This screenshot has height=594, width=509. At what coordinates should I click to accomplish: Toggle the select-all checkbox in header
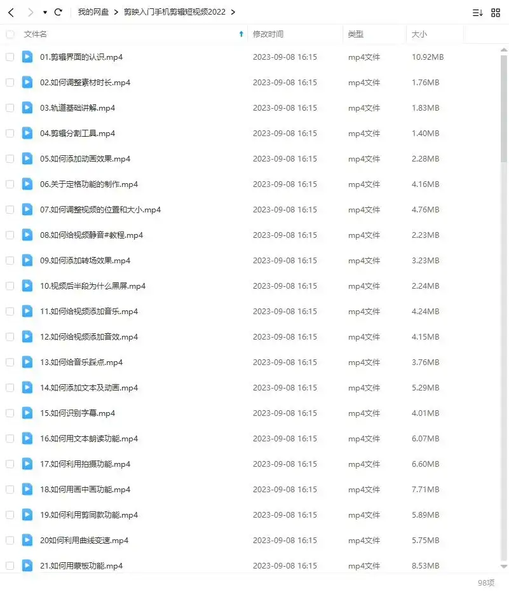point(10,34)
